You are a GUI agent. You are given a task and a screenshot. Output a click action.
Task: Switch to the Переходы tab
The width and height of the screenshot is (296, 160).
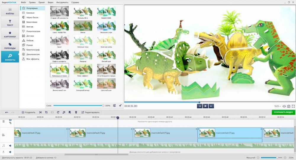[x=10, y=46]
